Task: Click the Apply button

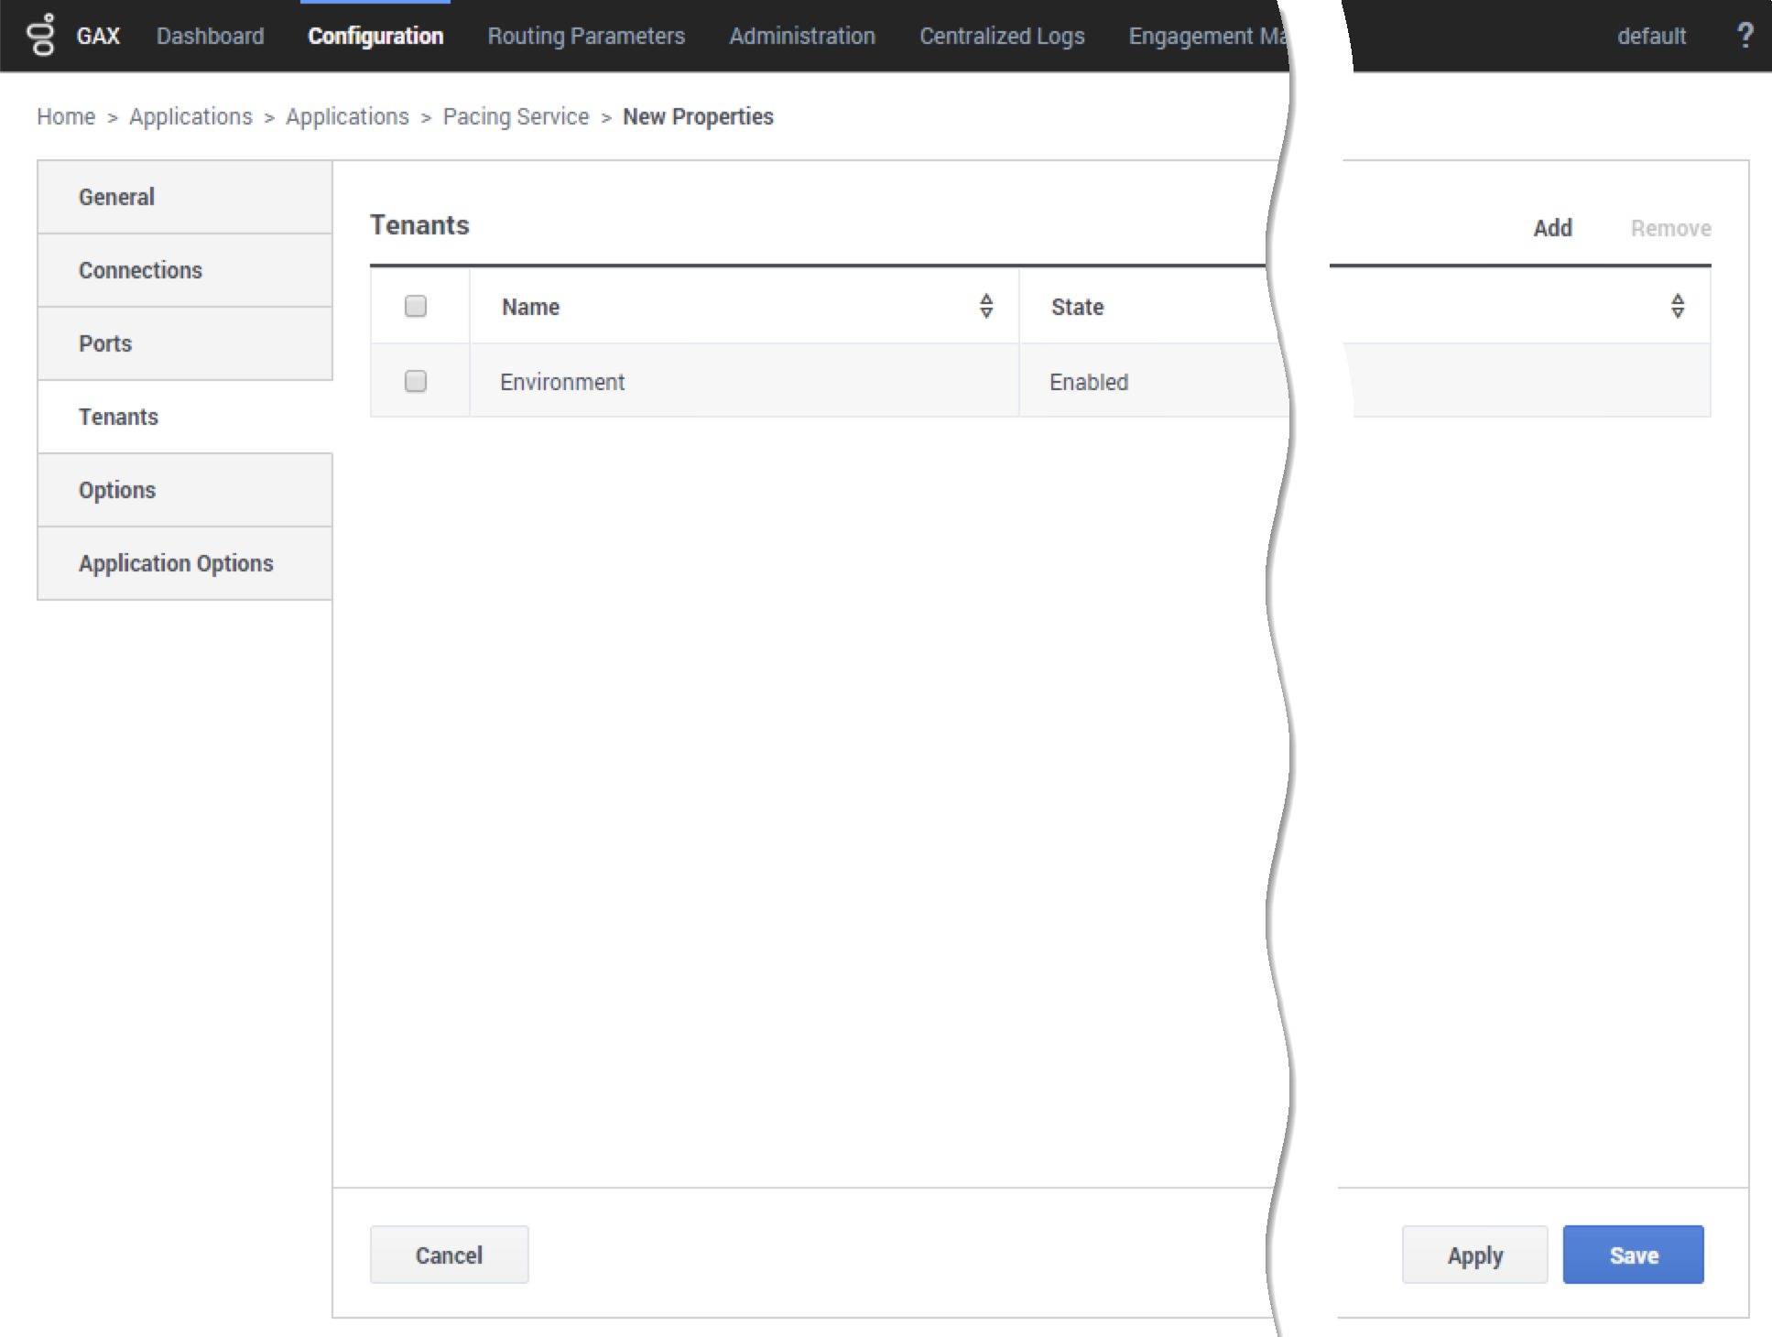Action: 1474,1255
